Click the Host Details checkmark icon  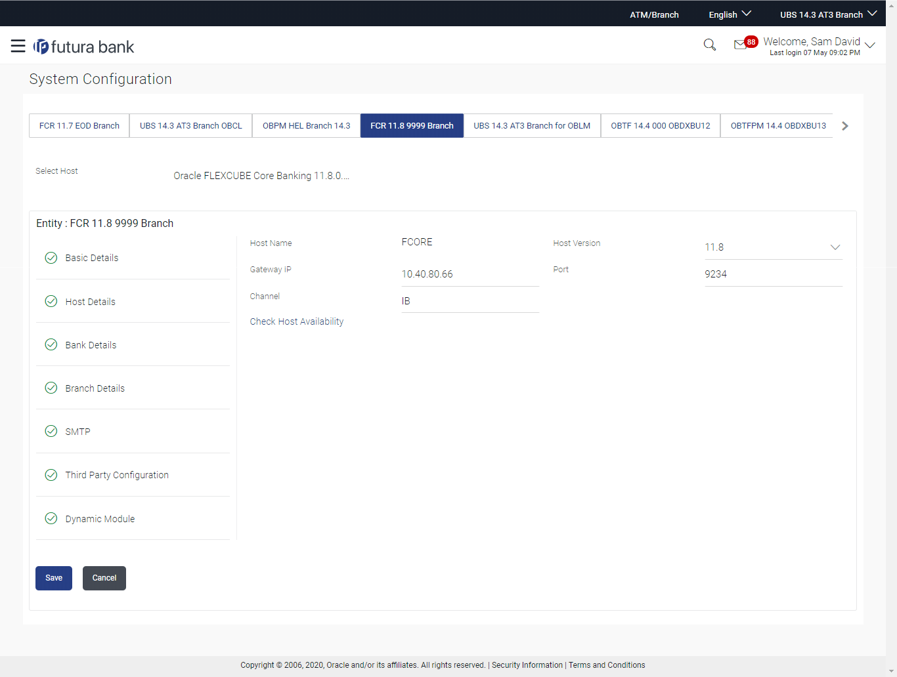51,301
